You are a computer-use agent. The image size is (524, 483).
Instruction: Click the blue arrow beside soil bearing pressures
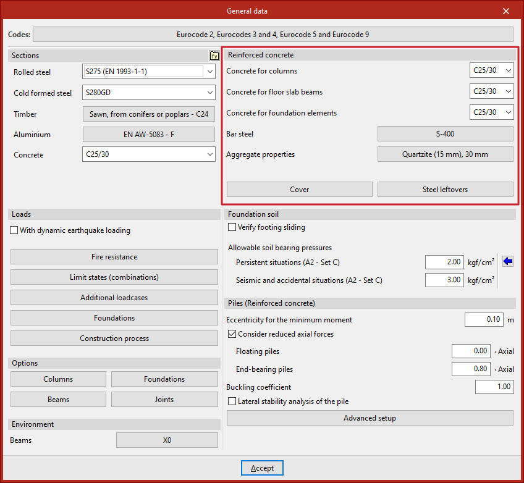(507, 261)
